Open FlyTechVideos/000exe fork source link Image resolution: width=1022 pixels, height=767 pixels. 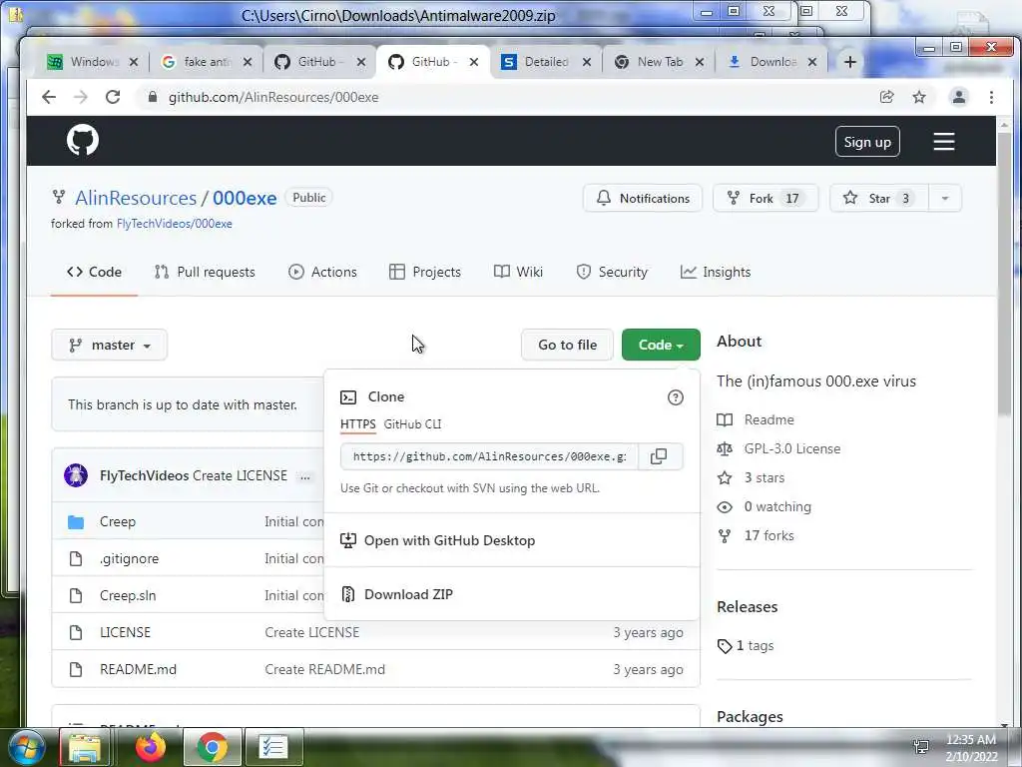pyautogui.click(x=174, y=224)
